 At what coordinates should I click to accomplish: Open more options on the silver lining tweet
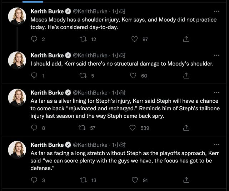216,93
